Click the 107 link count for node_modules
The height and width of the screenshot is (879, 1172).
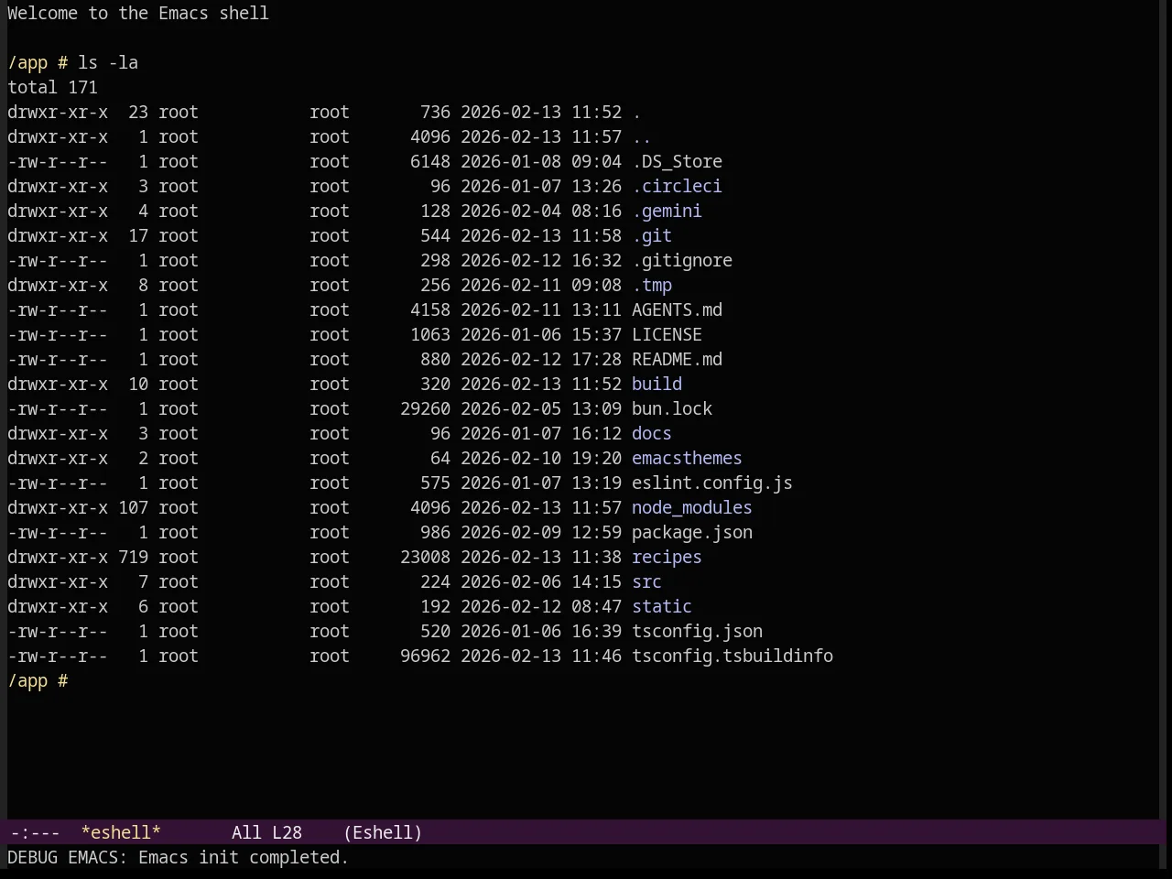point(133,508)
